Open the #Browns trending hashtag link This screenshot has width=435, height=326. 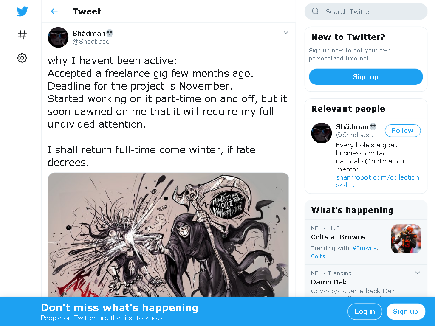[x=364, y=248]
